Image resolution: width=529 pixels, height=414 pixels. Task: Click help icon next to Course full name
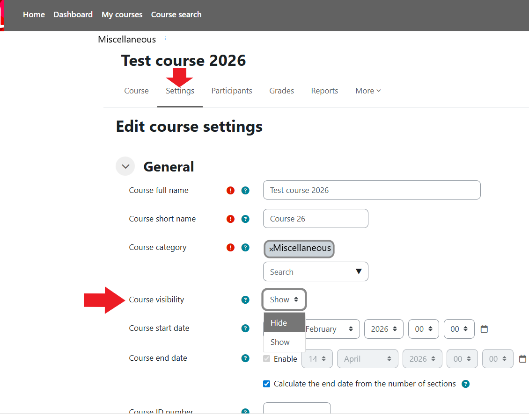tap(245, 191)
